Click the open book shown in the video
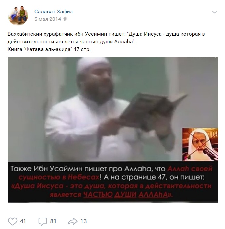Viewport: 225px width, 229px height. pyautogui.click(x=152, y=109)
